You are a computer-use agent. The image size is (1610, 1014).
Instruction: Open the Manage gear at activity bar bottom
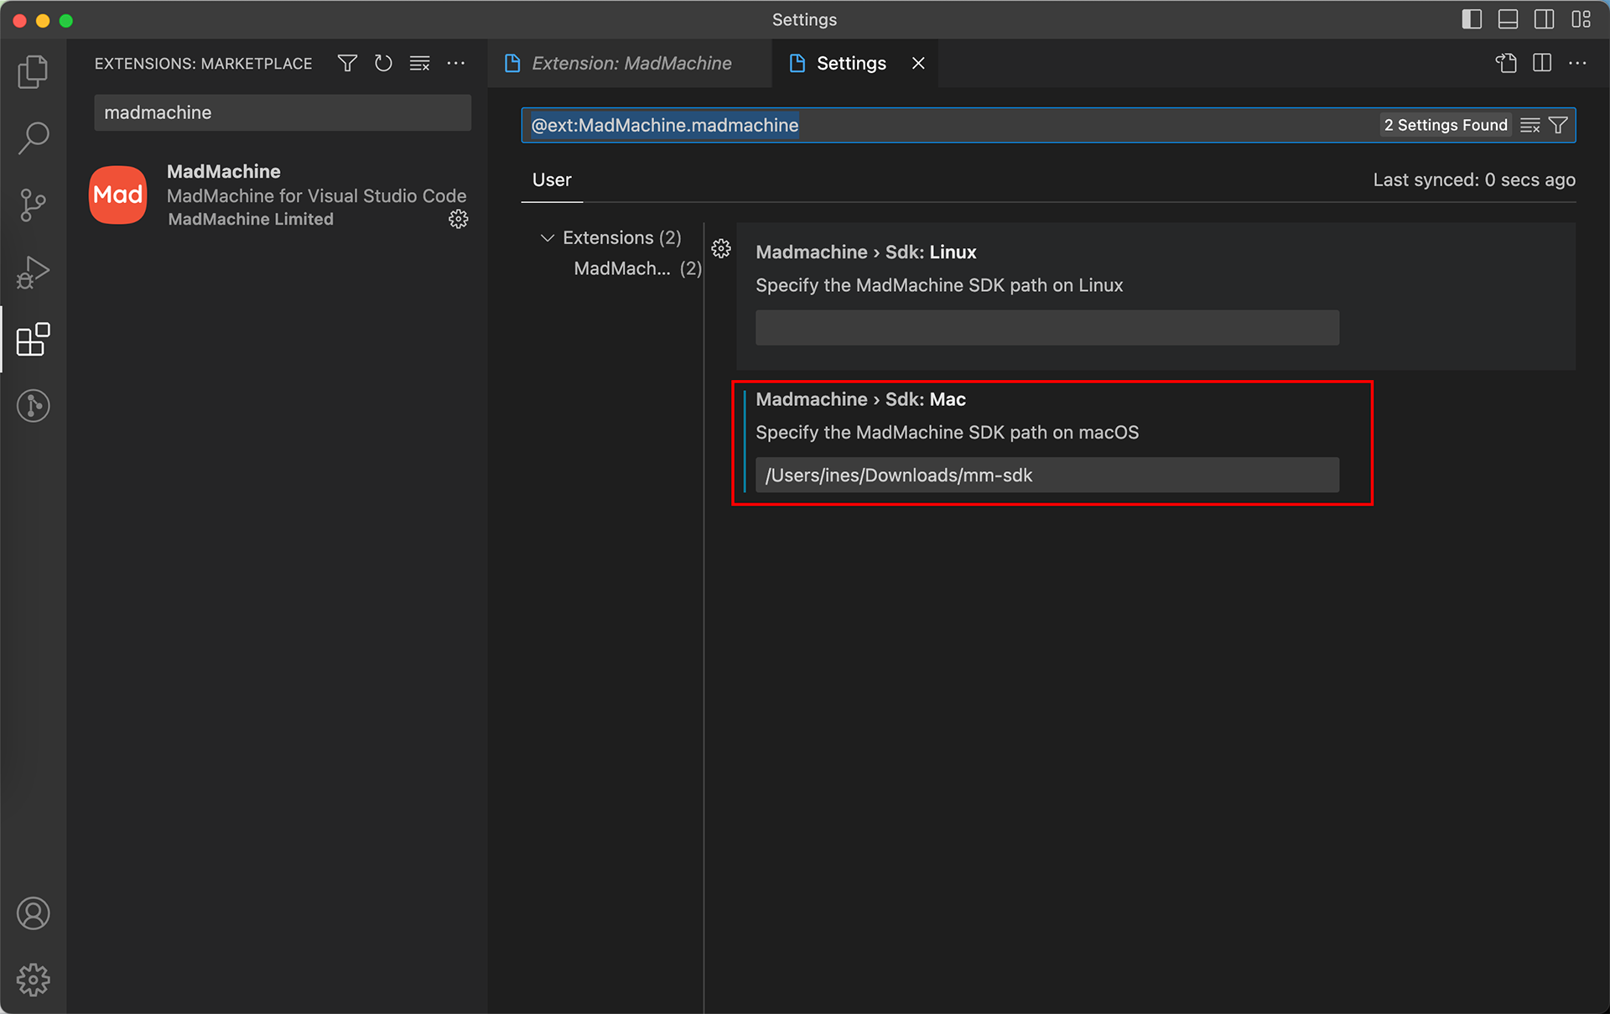point(33,980)
